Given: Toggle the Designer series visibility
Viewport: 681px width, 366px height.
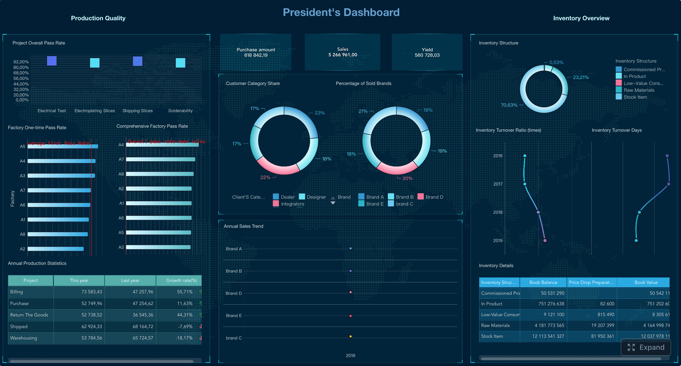Looking at the screenshot, I should pos(302,197).
